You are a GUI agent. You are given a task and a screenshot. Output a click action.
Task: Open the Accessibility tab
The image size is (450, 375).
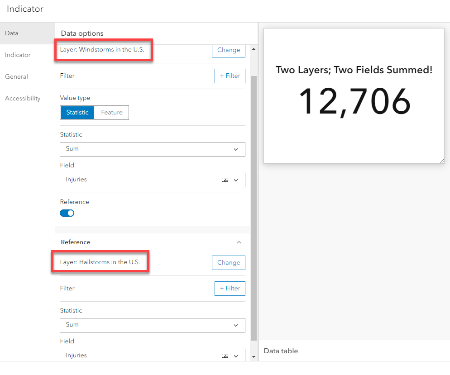(x=23, y=98)
